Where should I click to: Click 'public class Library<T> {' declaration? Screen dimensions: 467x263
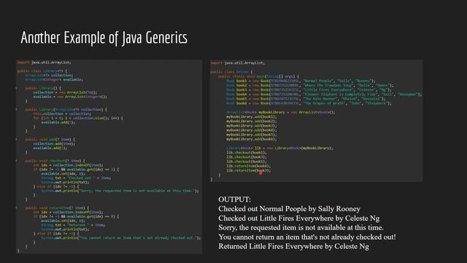42,71
